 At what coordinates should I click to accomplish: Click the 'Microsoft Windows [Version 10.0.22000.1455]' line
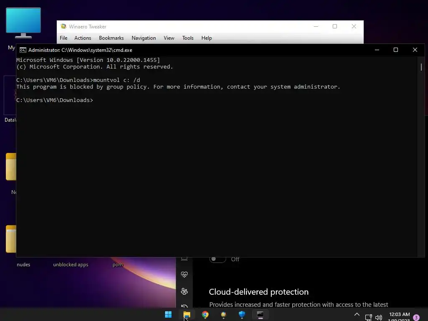[88, 60]
